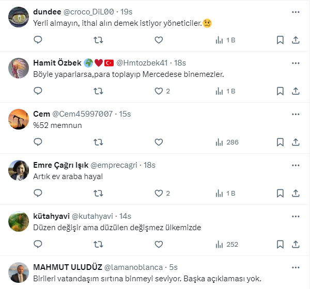
Task: Reply to kütahyavi's tweet
Action: [x=38, y=244]
